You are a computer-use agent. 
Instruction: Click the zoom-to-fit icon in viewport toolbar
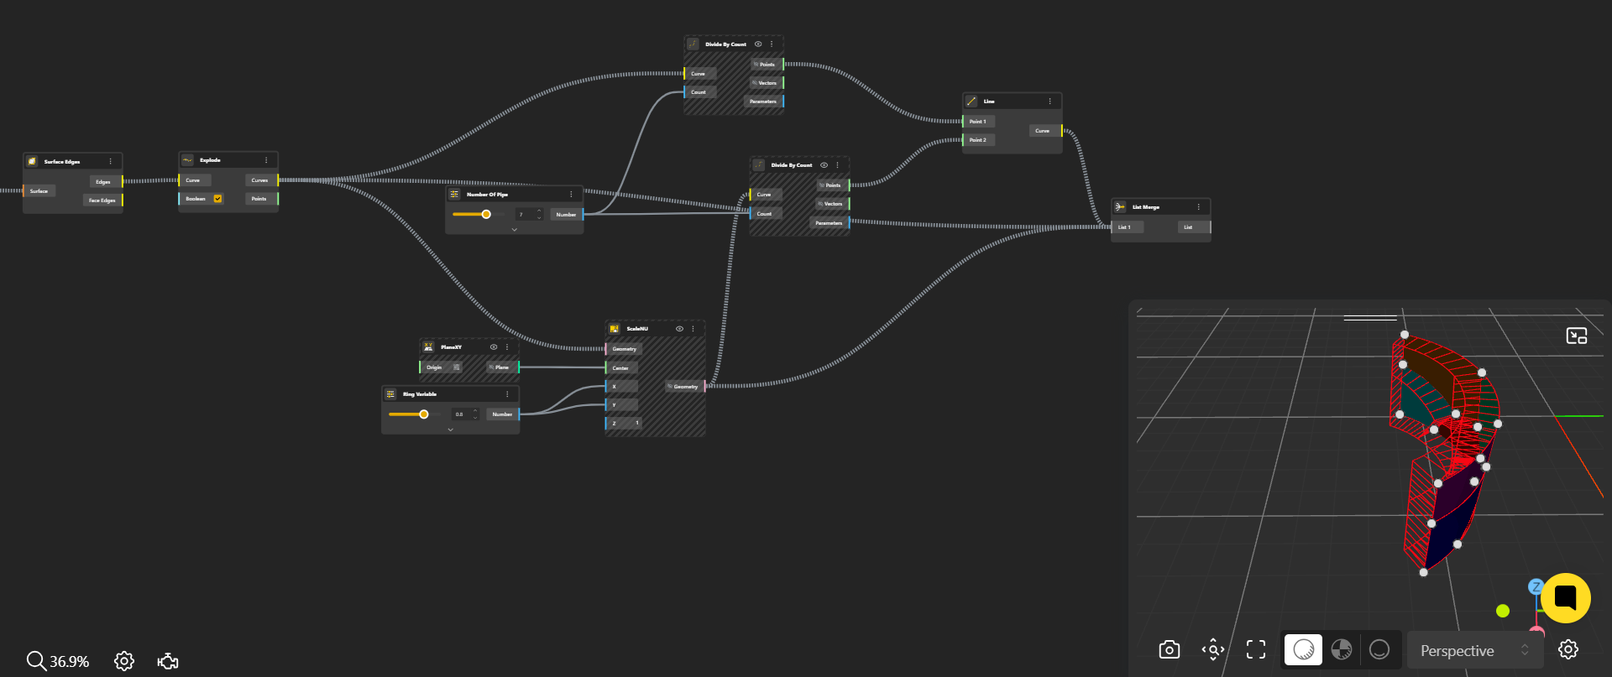point(1212,650)
